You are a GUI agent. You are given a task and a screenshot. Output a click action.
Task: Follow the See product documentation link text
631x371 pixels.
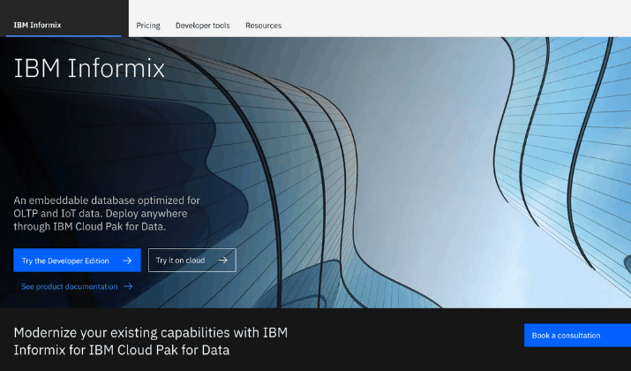pyautogui.click(x=70, y=286)
